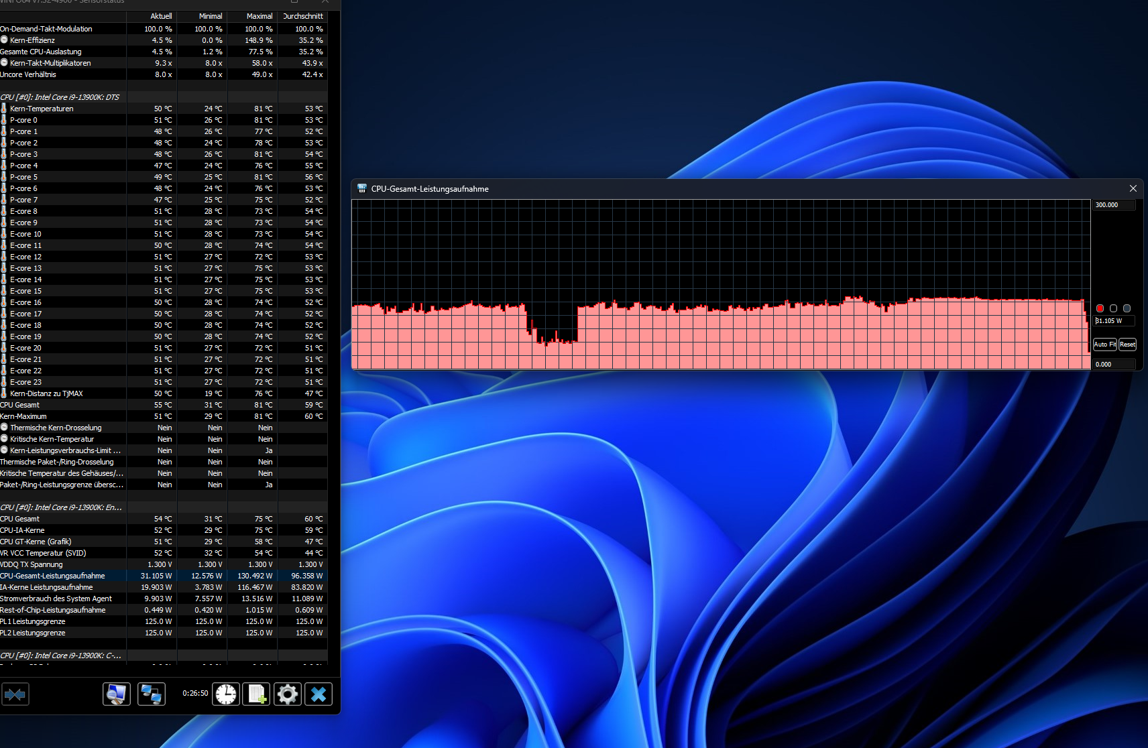The image size is (1148, 748).
Task: Select the 'PL1 Leistungsgrenze' row label
Action: 33,621
